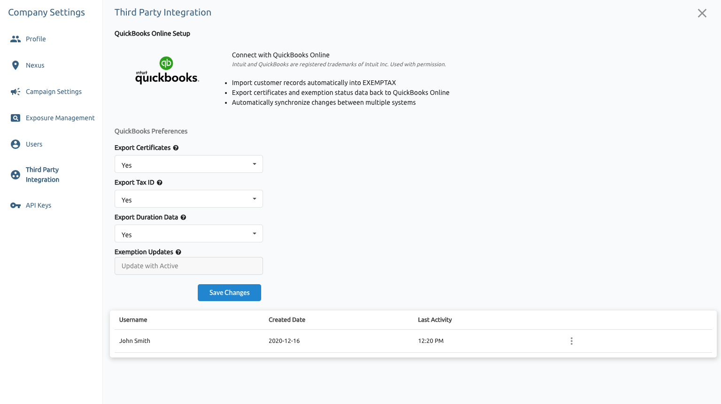Click the Save Changes button
Screen dimensions: 721x404
pos(229,293)
